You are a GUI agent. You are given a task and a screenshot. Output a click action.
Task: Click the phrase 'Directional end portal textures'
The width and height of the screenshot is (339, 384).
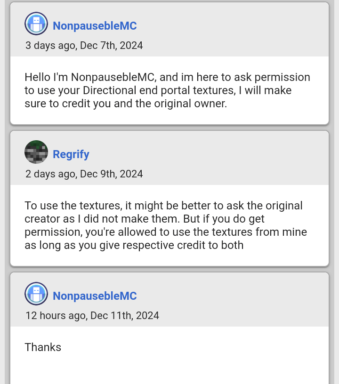pos(159,90)
